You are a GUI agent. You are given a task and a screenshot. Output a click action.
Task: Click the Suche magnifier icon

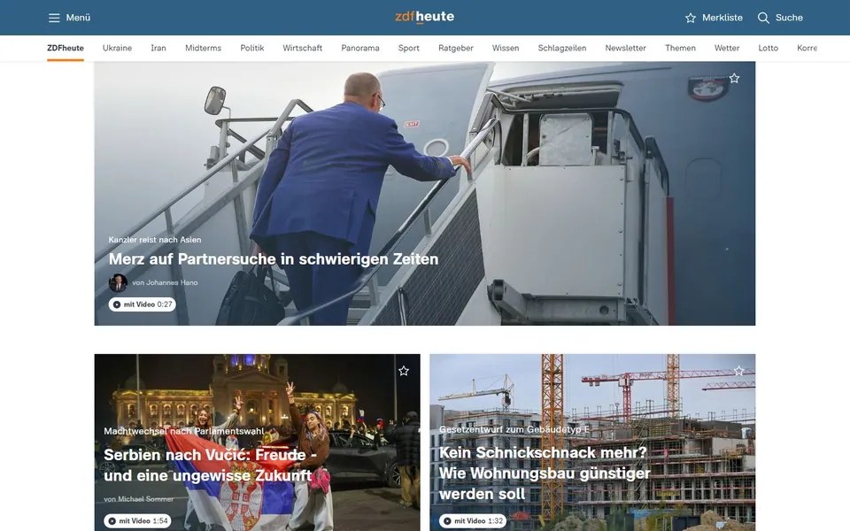(x=763, y=18)
